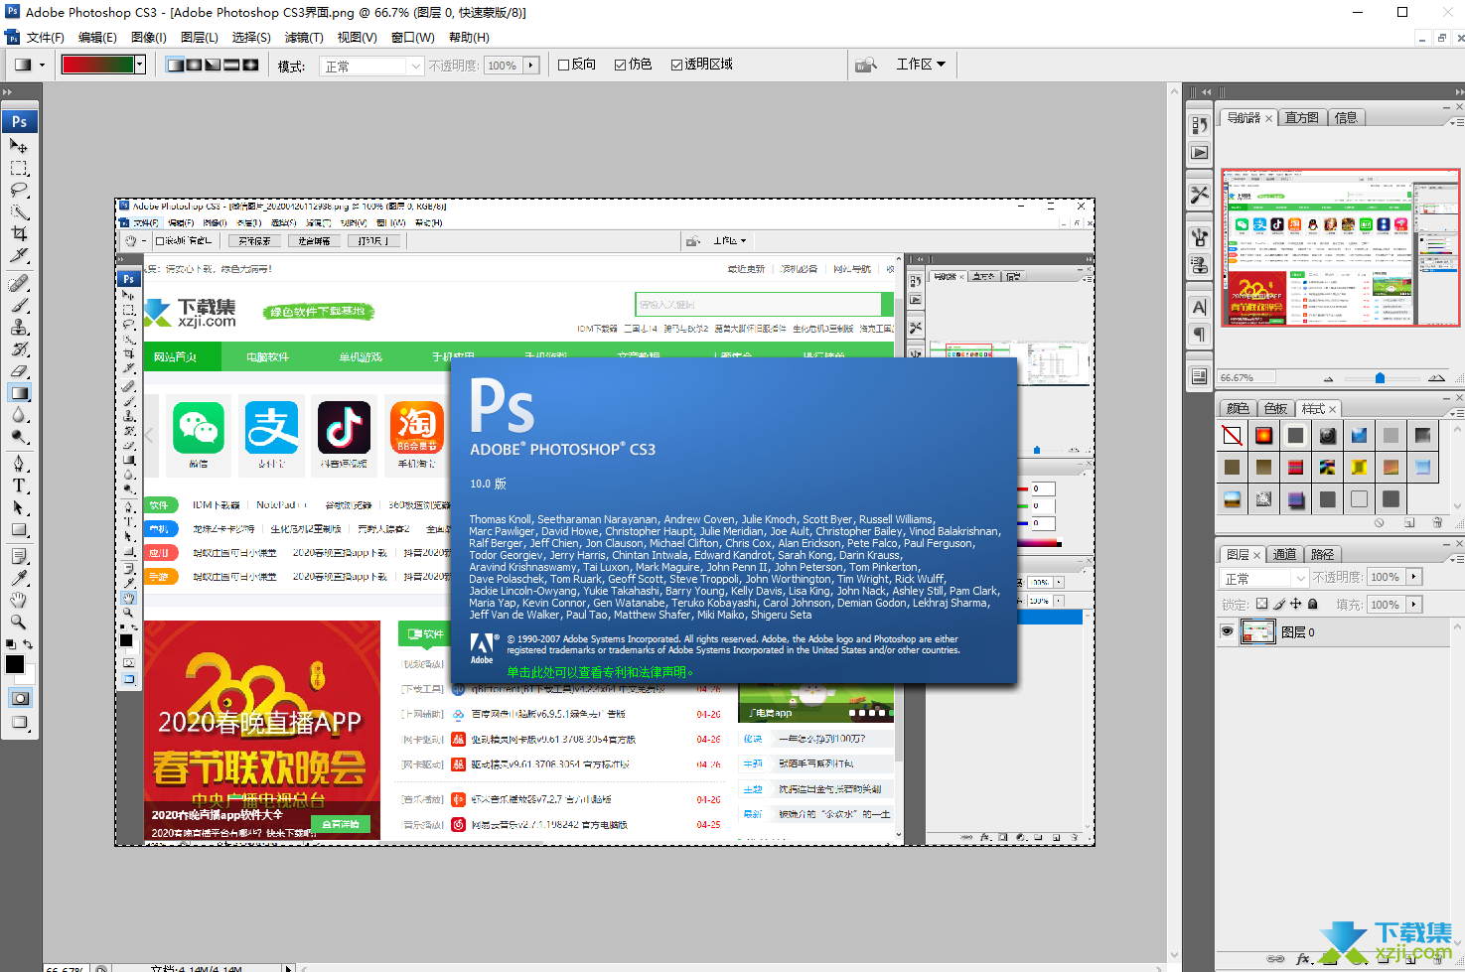The width and height of the screenshot is (1465, 972).
Task: Select the Healing Brush tool
Action: [19, 283]
